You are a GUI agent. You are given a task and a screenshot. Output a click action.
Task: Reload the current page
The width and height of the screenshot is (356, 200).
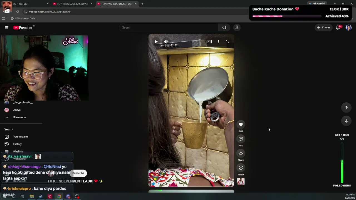[x=18, y=12]
